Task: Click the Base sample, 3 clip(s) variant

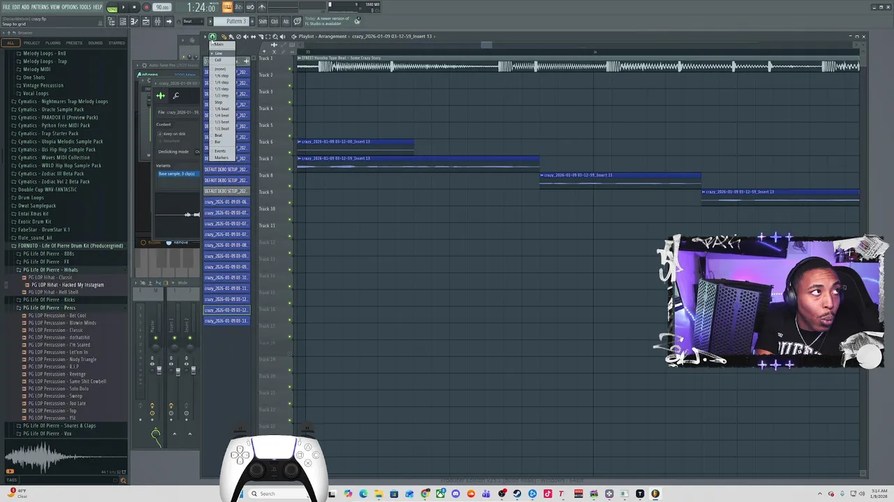Action: 177,174
